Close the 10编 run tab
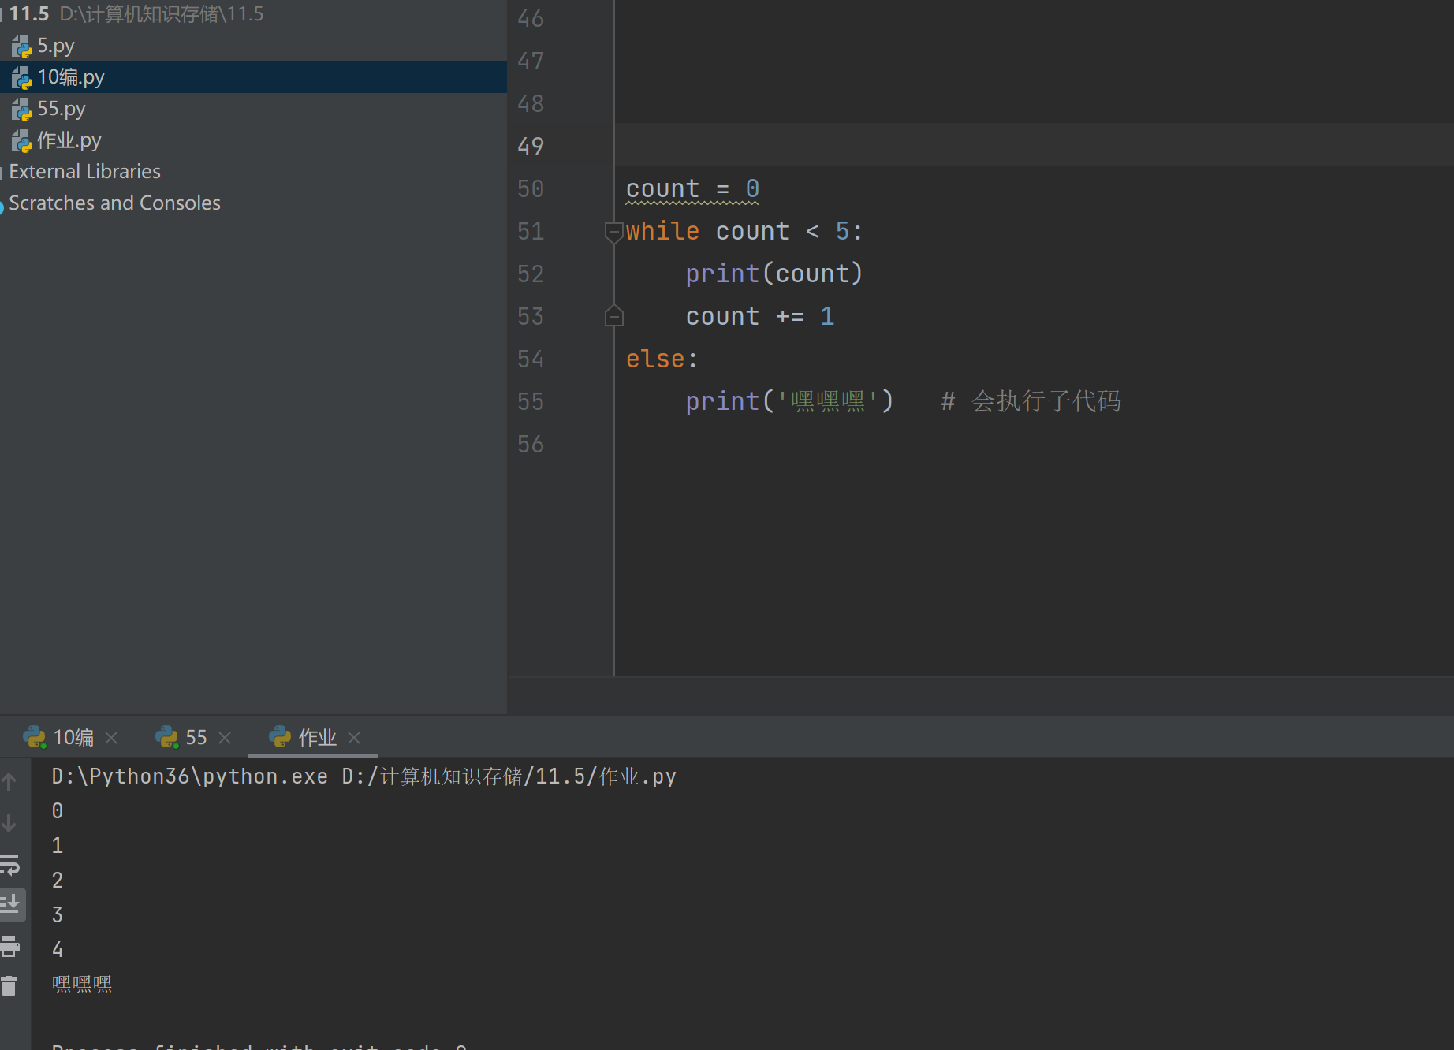This screenshot has height=1050, width=1454. click(x=112, y=738)
